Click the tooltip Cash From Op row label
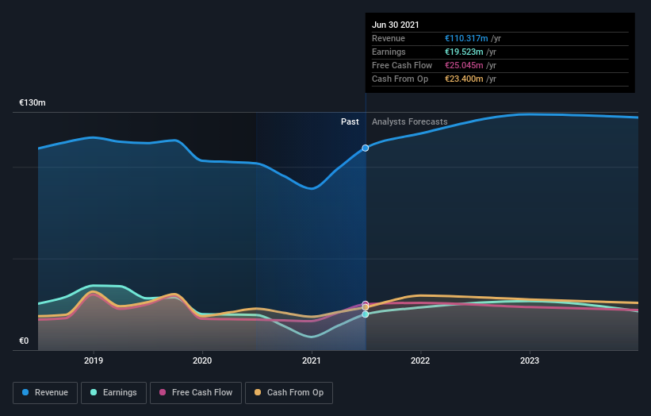This screenshot has height=416, width=651. [x=400, y=79]
